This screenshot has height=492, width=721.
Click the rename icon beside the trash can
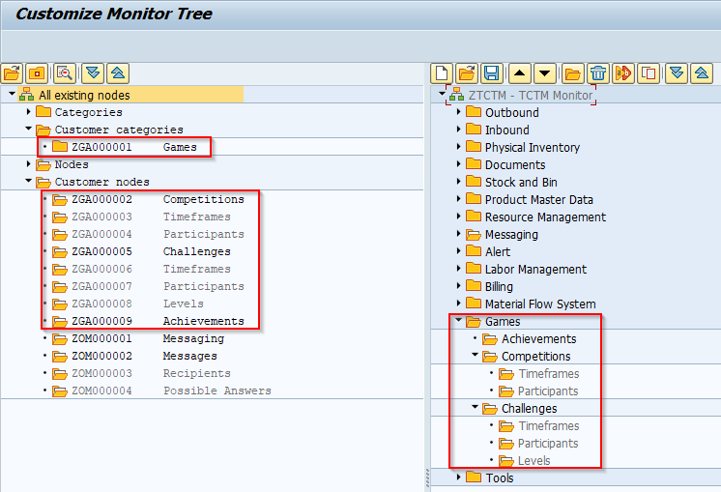click(x=624, y=73)
